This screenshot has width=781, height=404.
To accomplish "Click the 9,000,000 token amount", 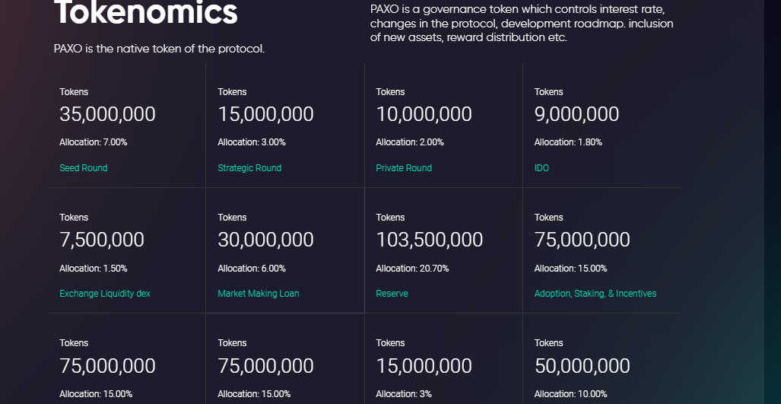I will (x=576, y=114).
